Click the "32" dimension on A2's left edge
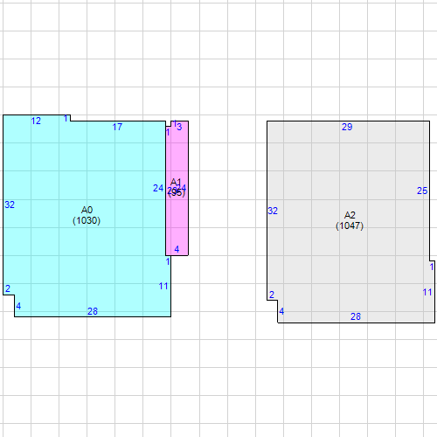 tap(273, 211)
